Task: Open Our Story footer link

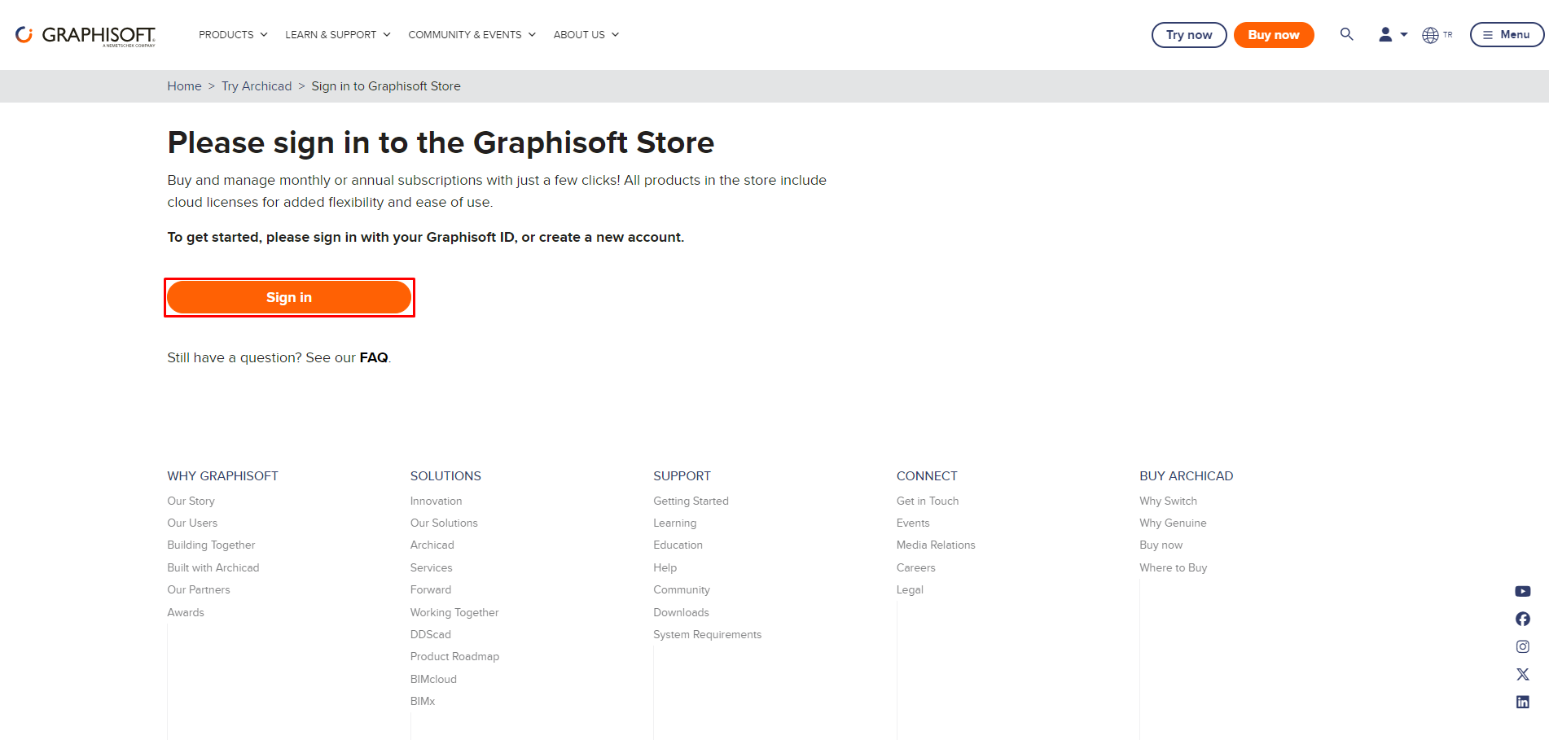Action: 191,501
